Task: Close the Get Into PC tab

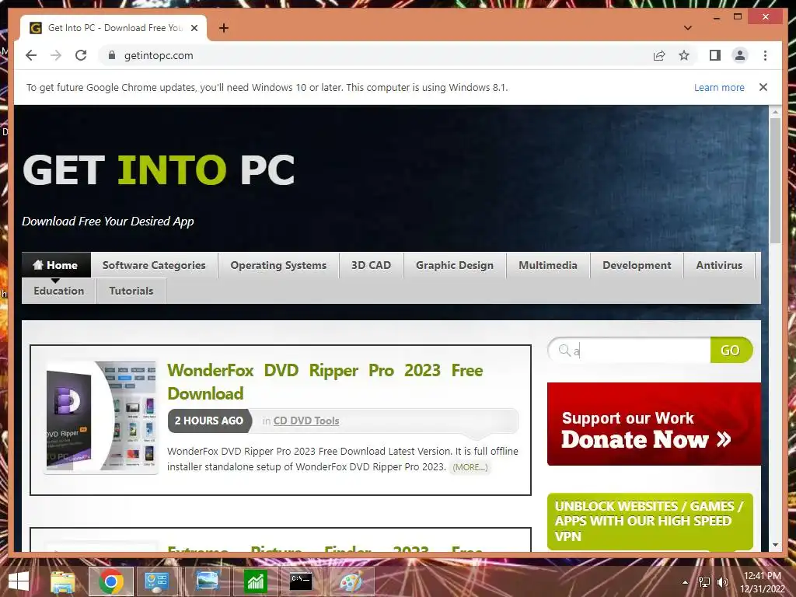Action: tap(194, 28)
